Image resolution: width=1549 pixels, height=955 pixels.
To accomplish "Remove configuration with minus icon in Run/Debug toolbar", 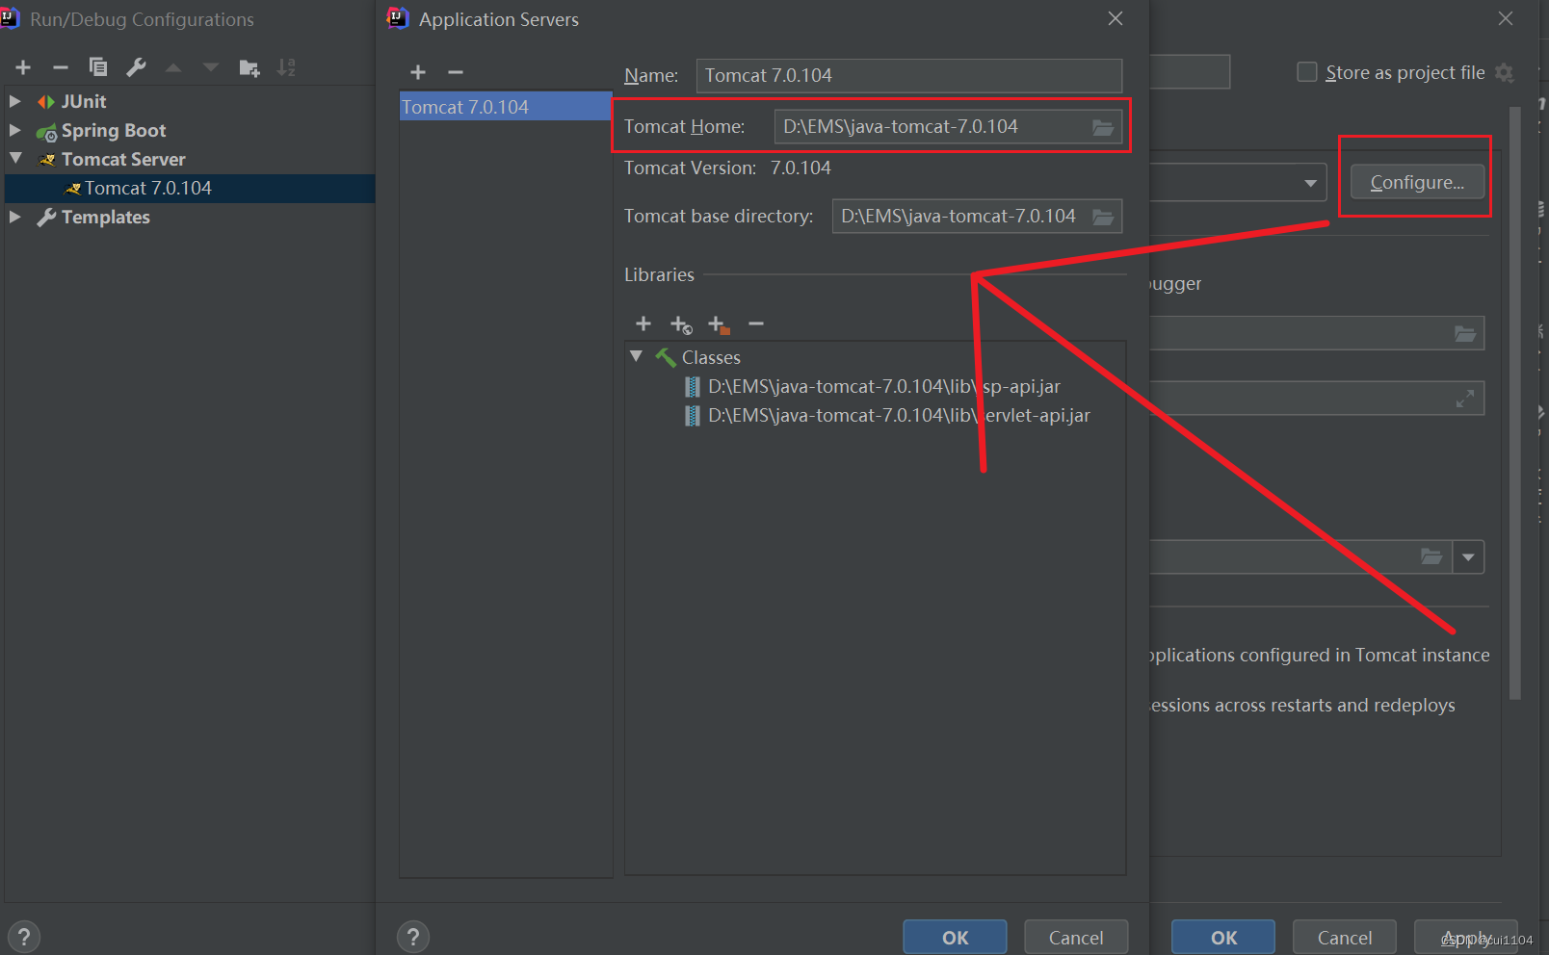I will click(60, 67).
